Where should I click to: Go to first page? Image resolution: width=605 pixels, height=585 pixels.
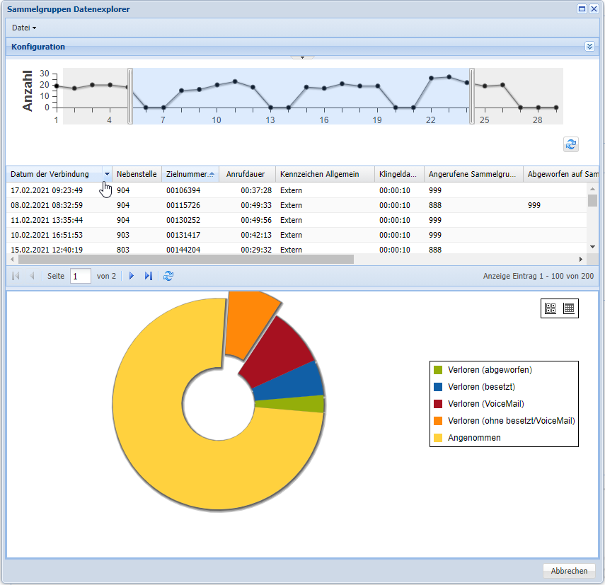click(16, 276)
